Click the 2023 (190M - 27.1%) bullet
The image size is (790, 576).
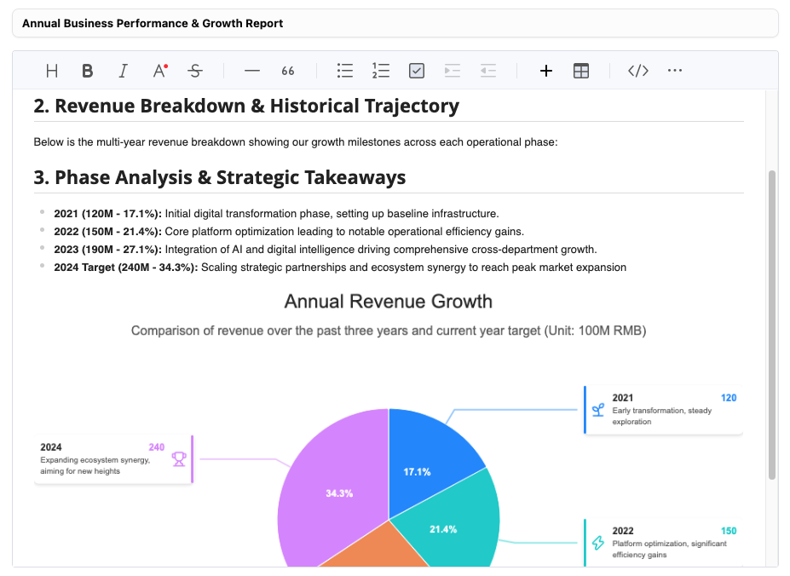[x=326, y=250]
